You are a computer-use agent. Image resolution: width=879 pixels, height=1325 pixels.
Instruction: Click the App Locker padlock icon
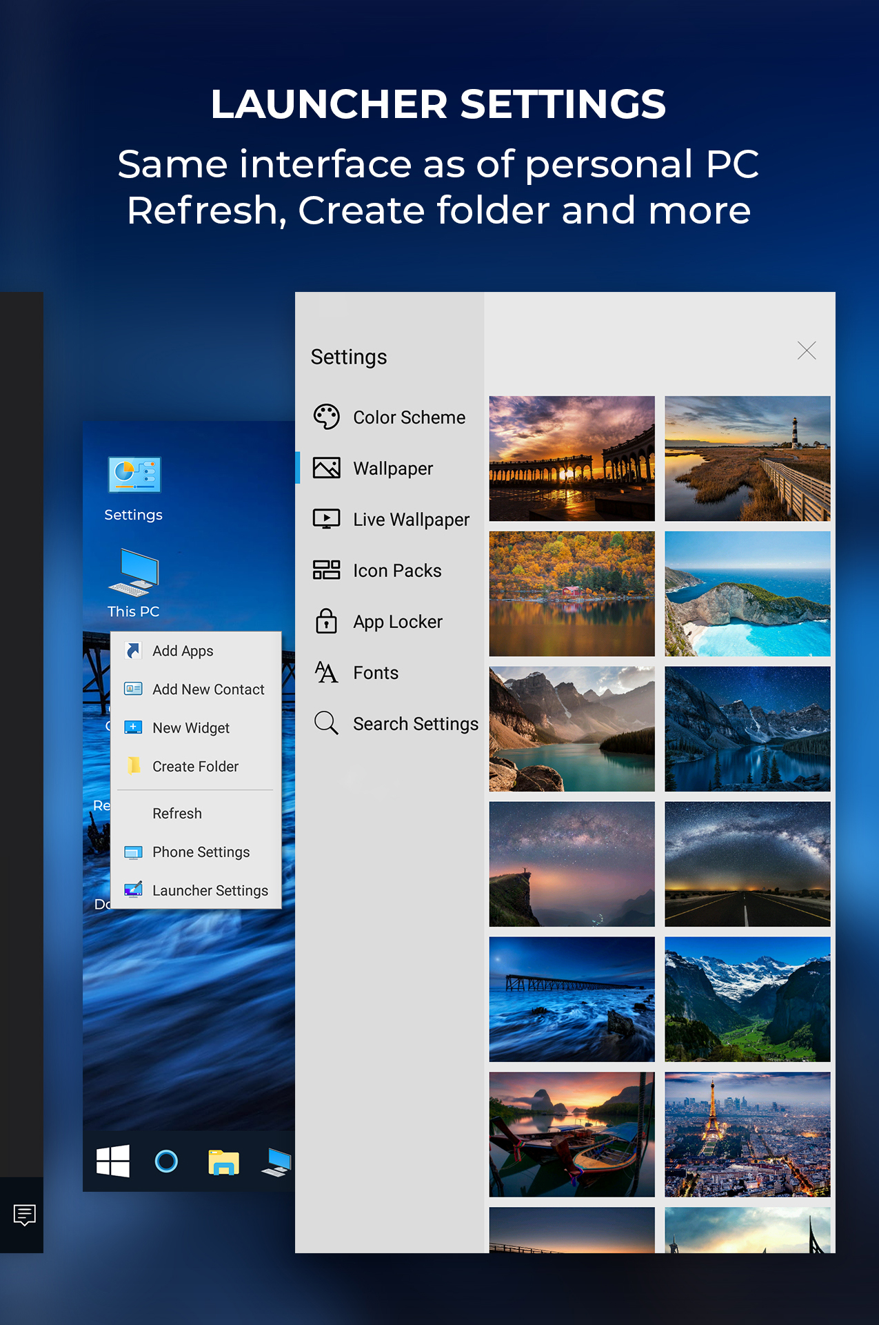coord(326,622)
